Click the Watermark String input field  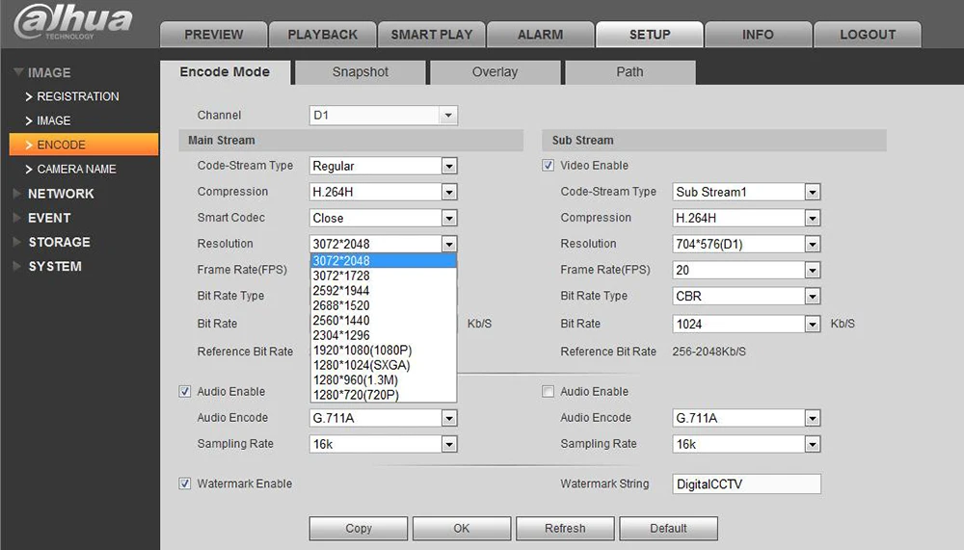click(x=746, y=484)
